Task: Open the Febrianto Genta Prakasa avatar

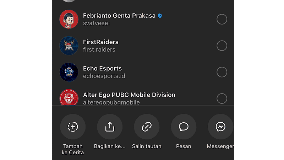Action: coord(69,19)
